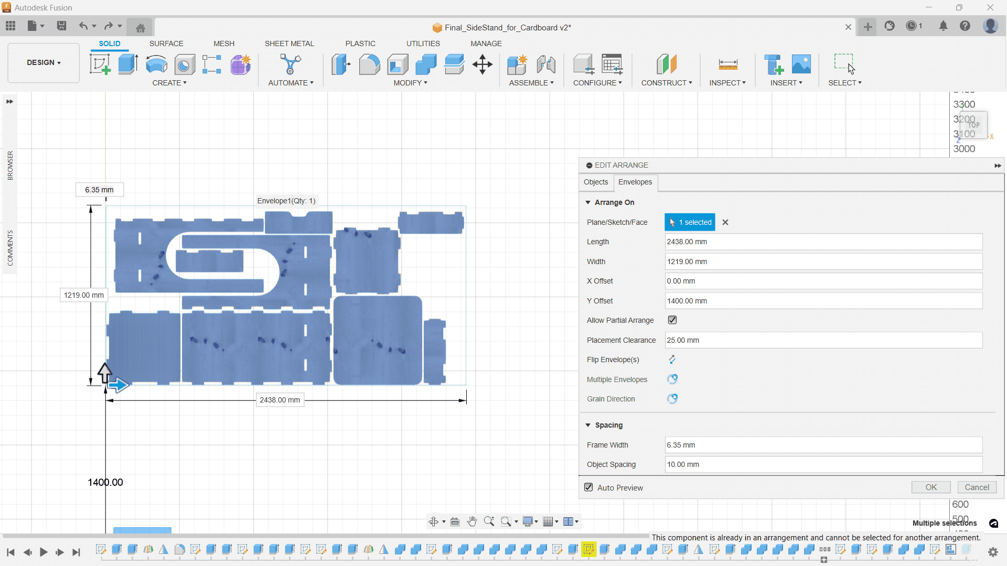Open the timeline settings gear
The height and width of the screenshot is (566, 1007).
992,552
